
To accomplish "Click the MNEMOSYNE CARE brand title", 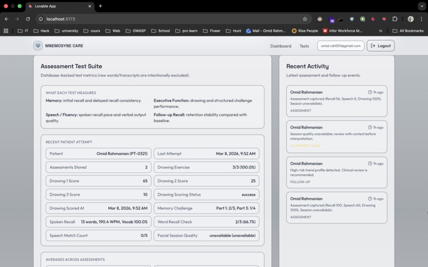I will pyautogui.click(x=64, y=46).
